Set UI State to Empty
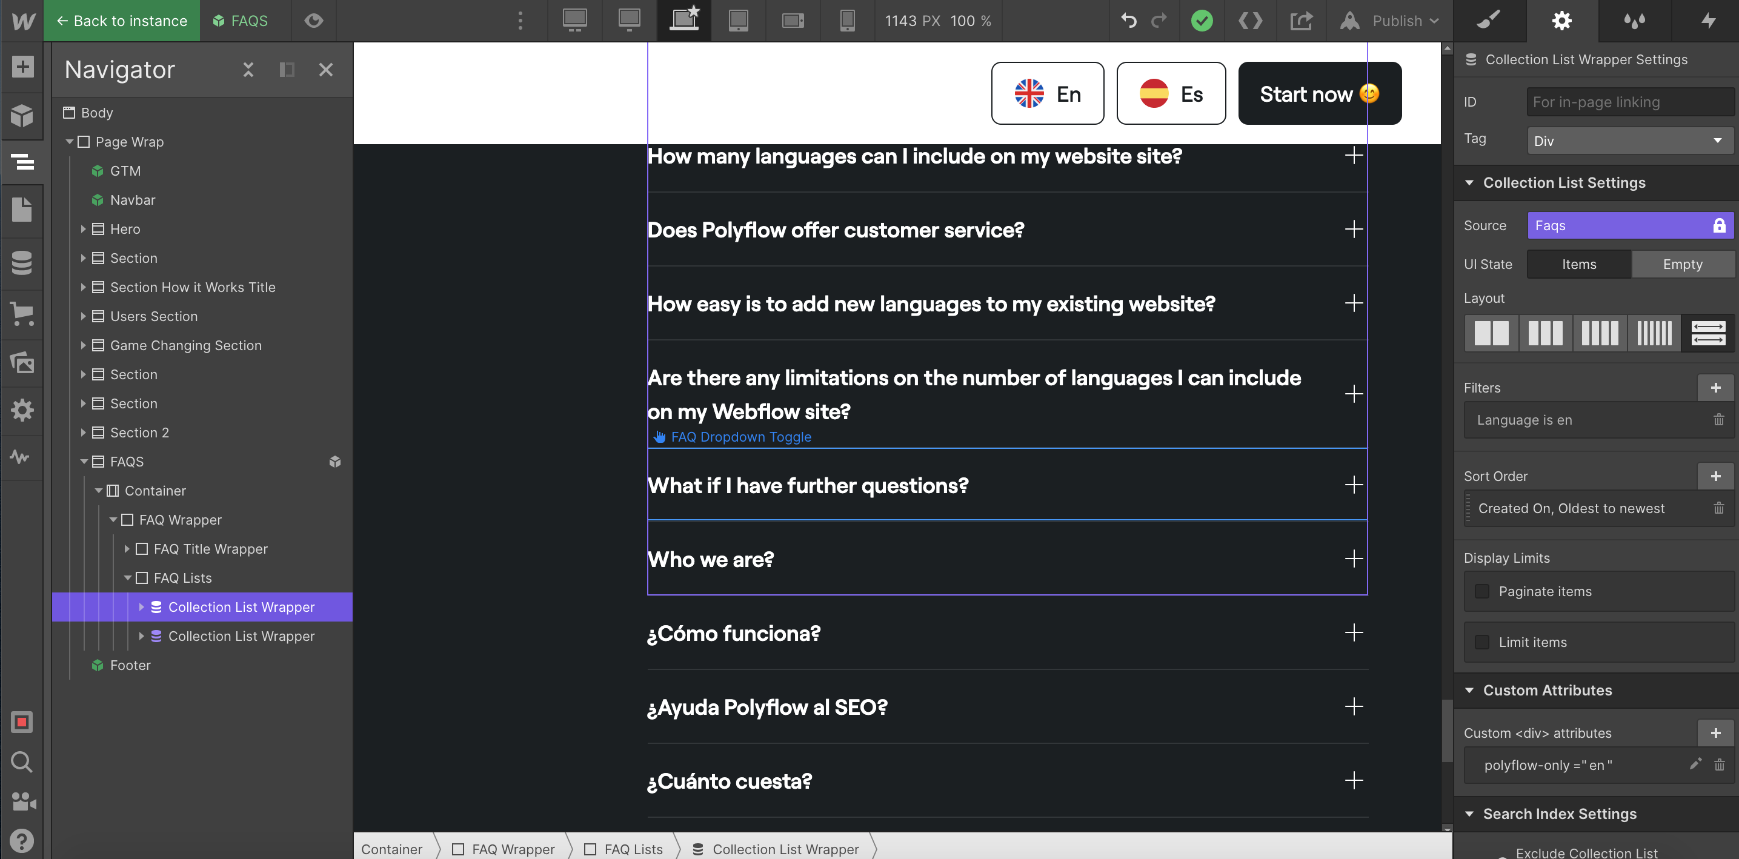 coord(1682,264)
